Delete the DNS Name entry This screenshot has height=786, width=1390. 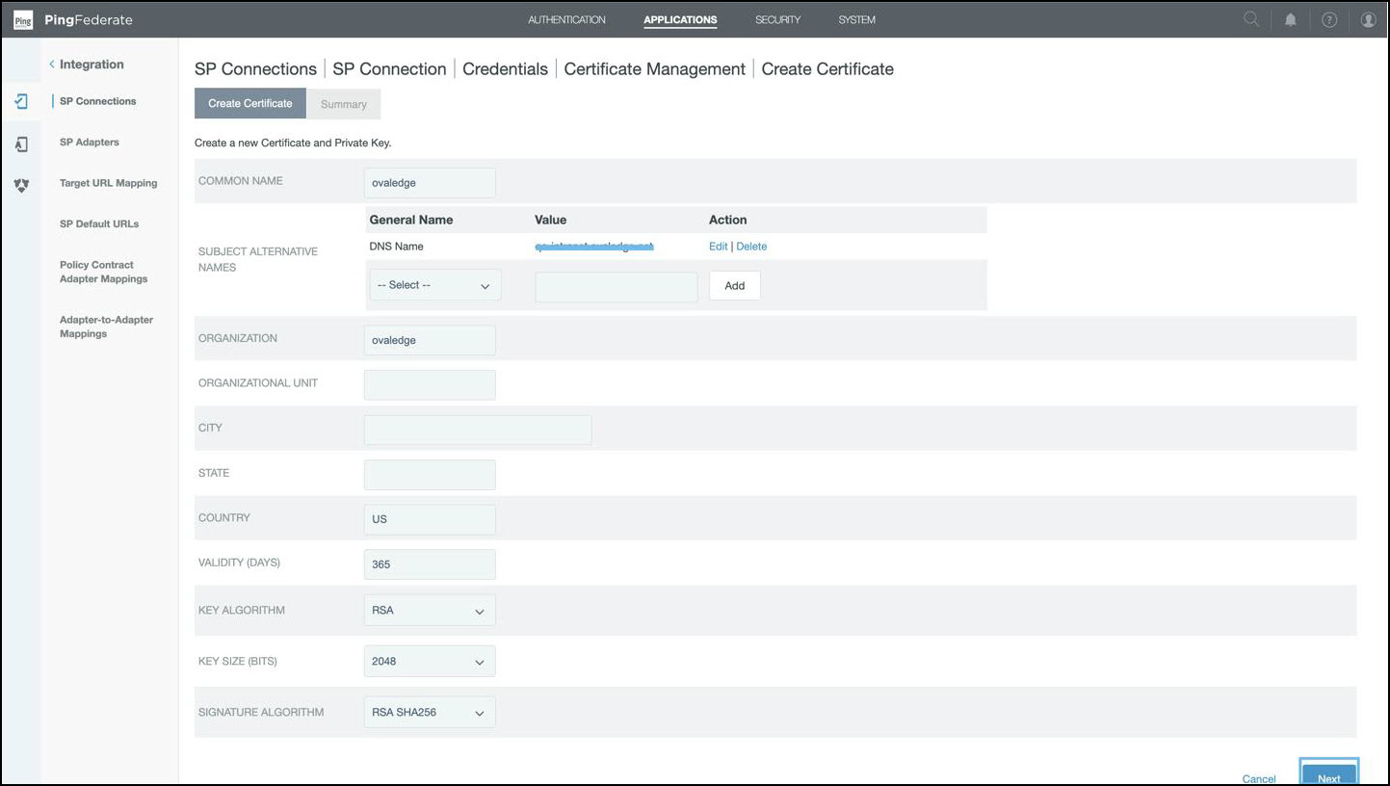[x=751, y=247]
